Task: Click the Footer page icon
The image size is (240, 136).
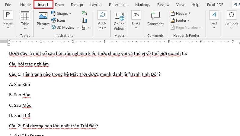Action: point(172,20)
